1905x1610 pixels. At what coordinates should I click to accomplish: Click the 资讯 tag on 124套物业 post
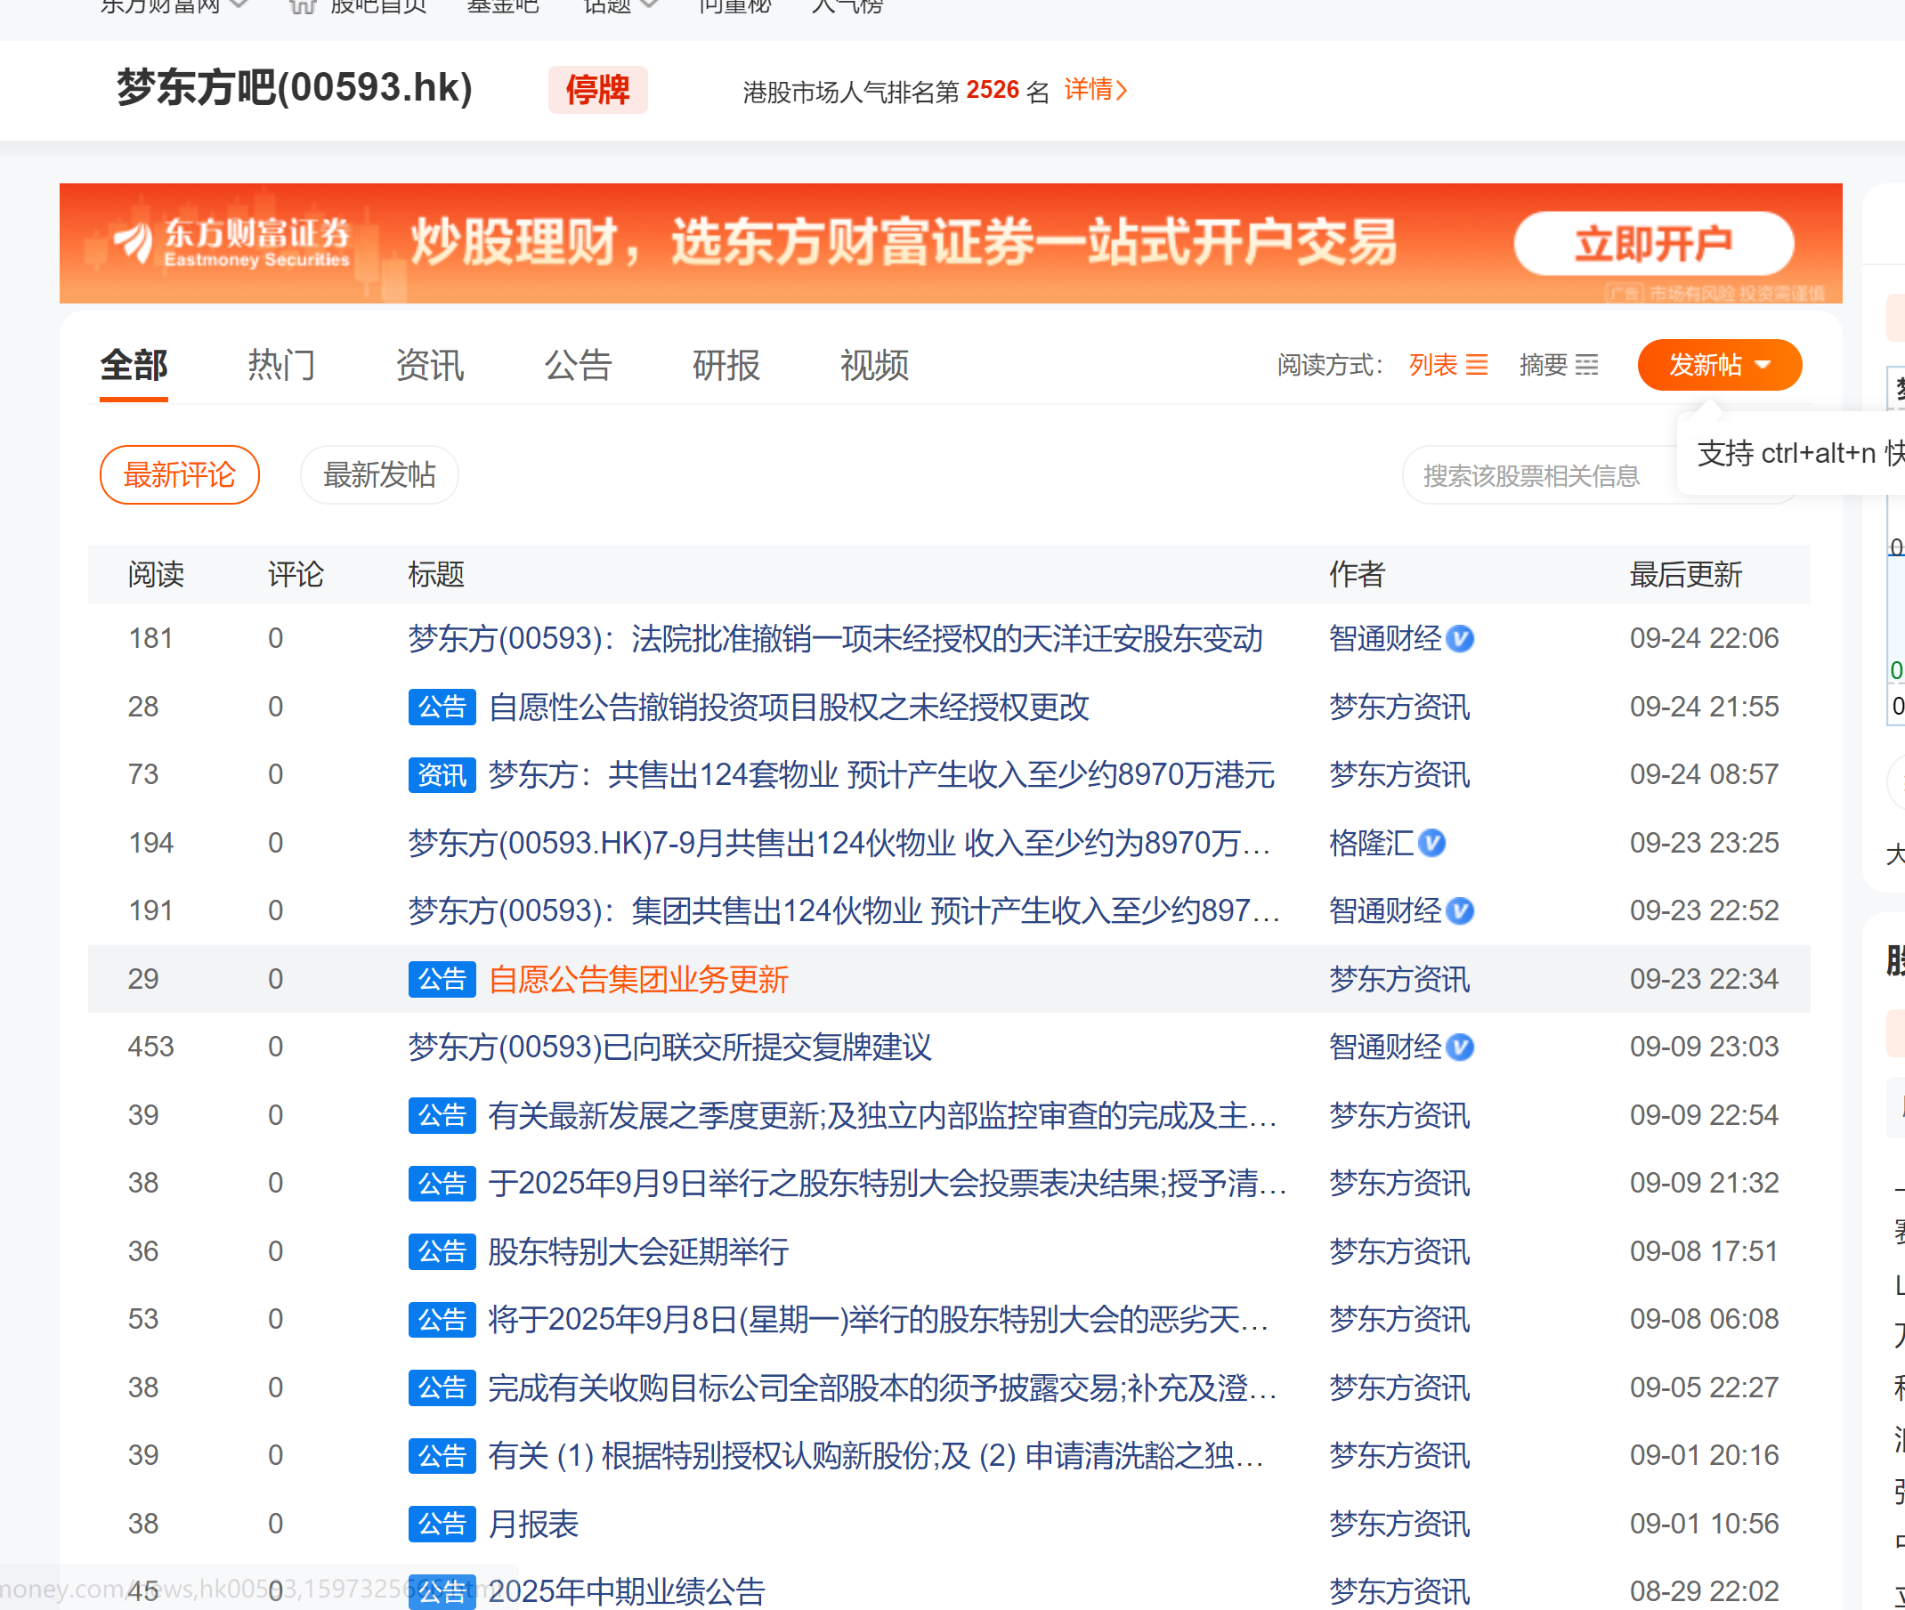pyautogui.click(x=442, y=775)
